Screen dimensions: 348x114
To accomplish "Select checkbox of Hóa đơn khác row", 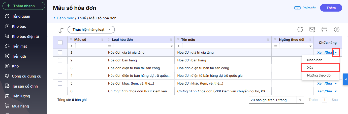I will tap(60, 83).
